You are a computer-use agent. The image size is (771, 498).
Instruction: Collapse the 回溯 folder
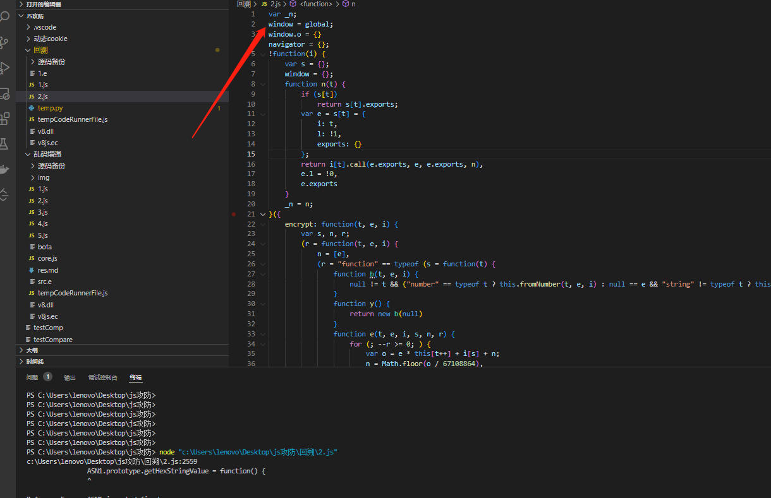click(x=28, y=50)
